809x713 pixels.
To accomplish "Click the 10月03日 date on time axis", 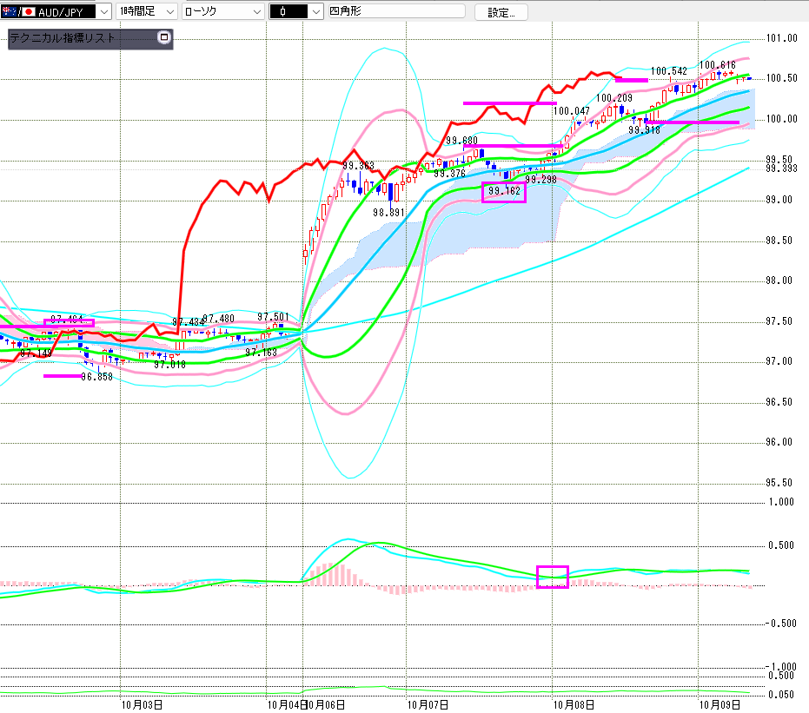I will 141,703.
